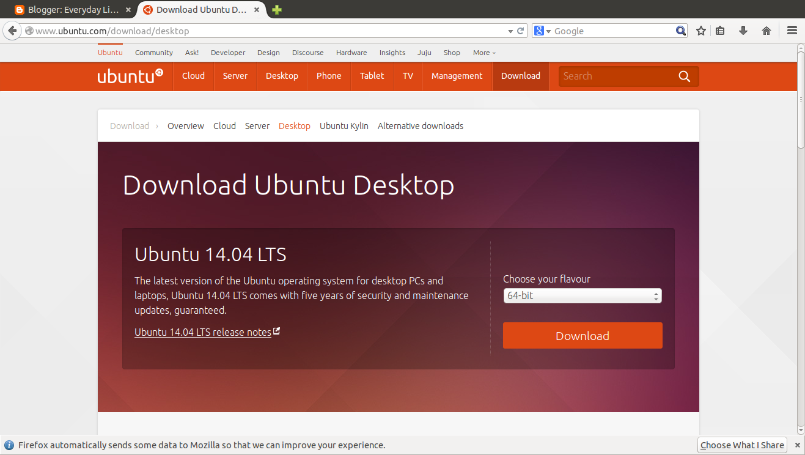Click the Download Ubuntu Desktop heading
Viewport: 805px width, 455px height.
(x=289, y=185)
